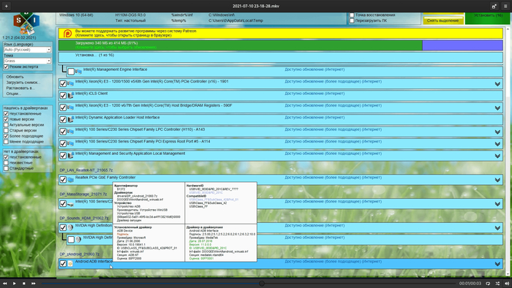Toggle the 'Режим эксперта' checkbox
Screen dimensions: 512x288
[6, 67]
